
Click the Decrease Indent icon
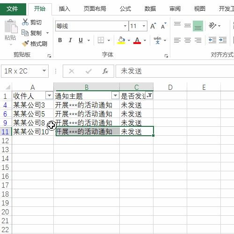pyautogui.click(x=212, y=40)
